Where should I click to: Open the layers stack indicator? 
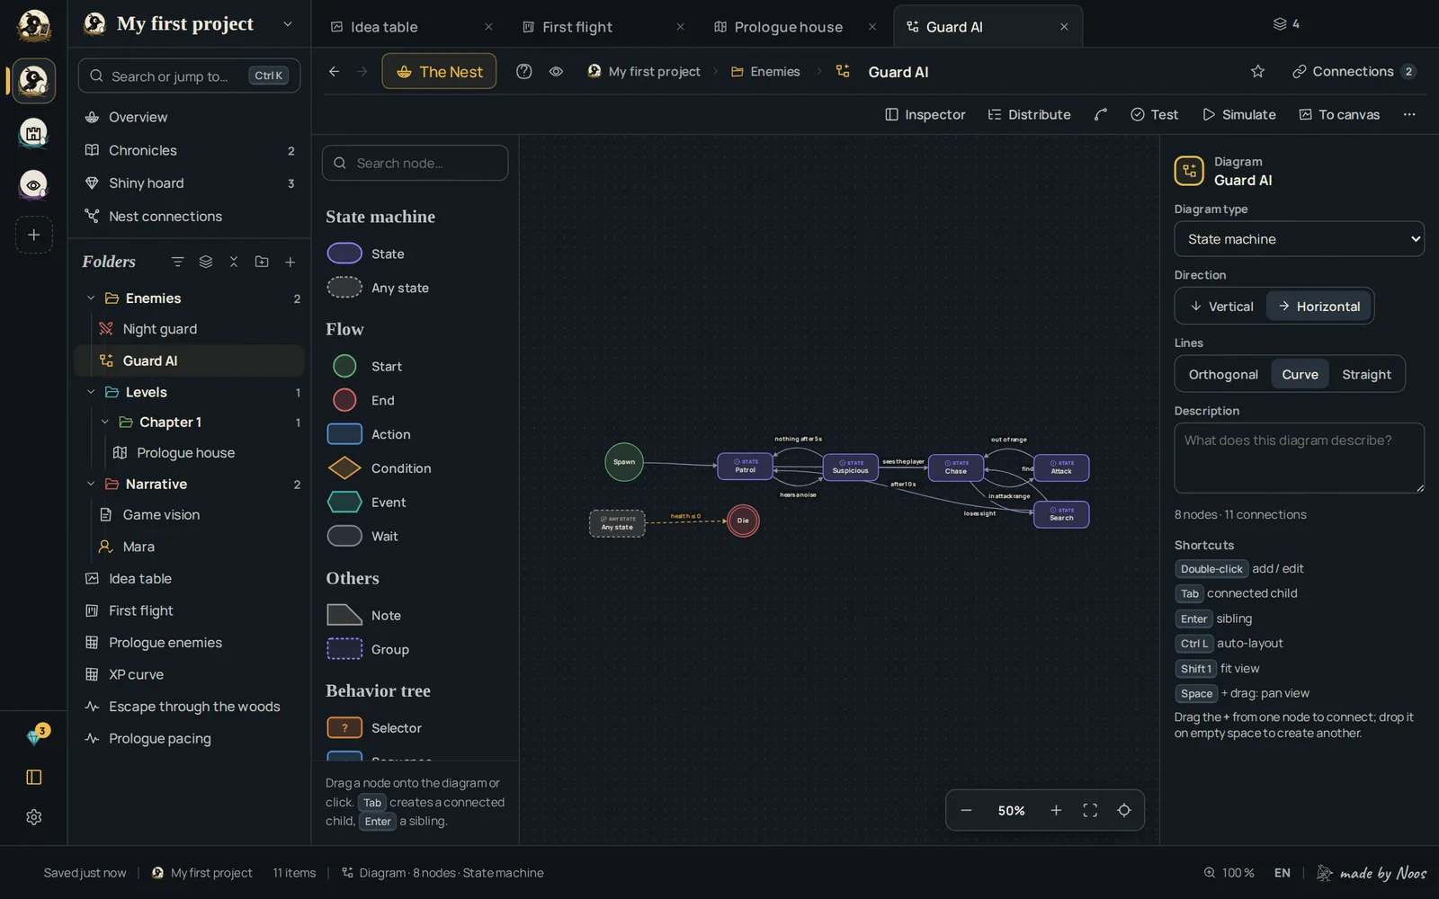(1286, 23)
